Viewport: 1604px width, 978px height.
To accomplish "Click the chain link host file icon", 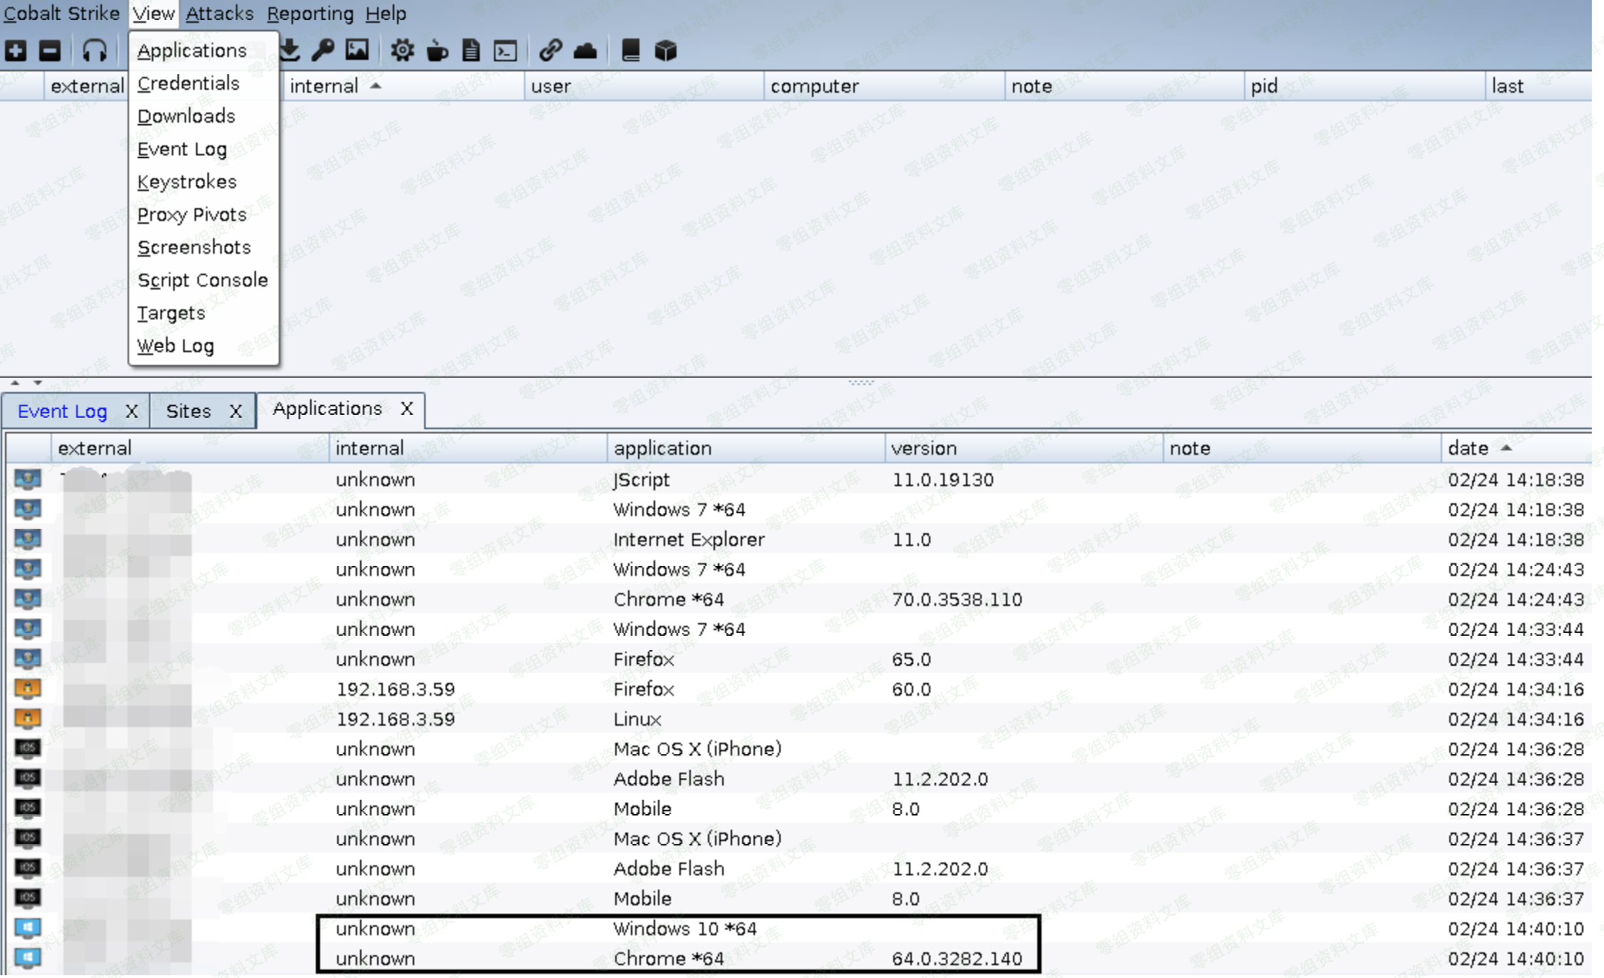I will tap(550, 51).
